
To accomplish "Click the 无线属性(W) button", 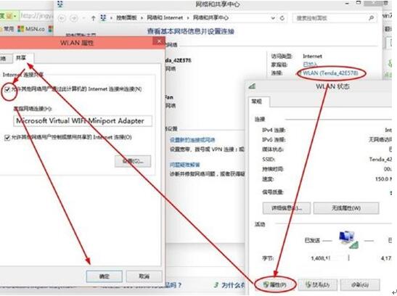I will tap(346, 208).
